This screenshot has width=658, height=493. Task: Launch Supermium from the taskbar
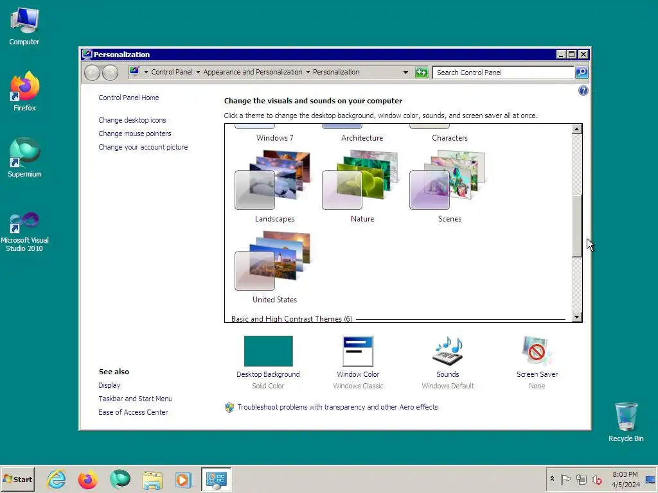point(120,479)
